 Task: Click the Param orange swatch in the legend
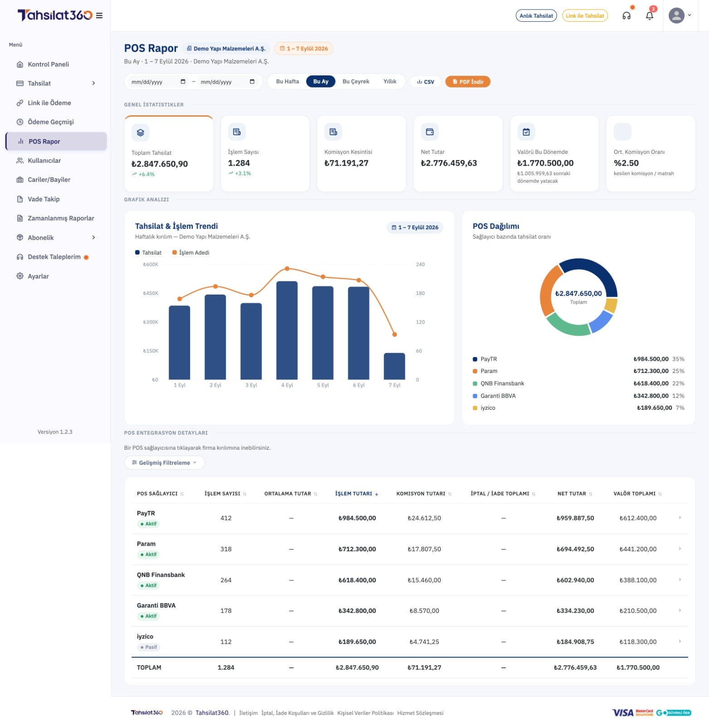[x=475, y=371]
